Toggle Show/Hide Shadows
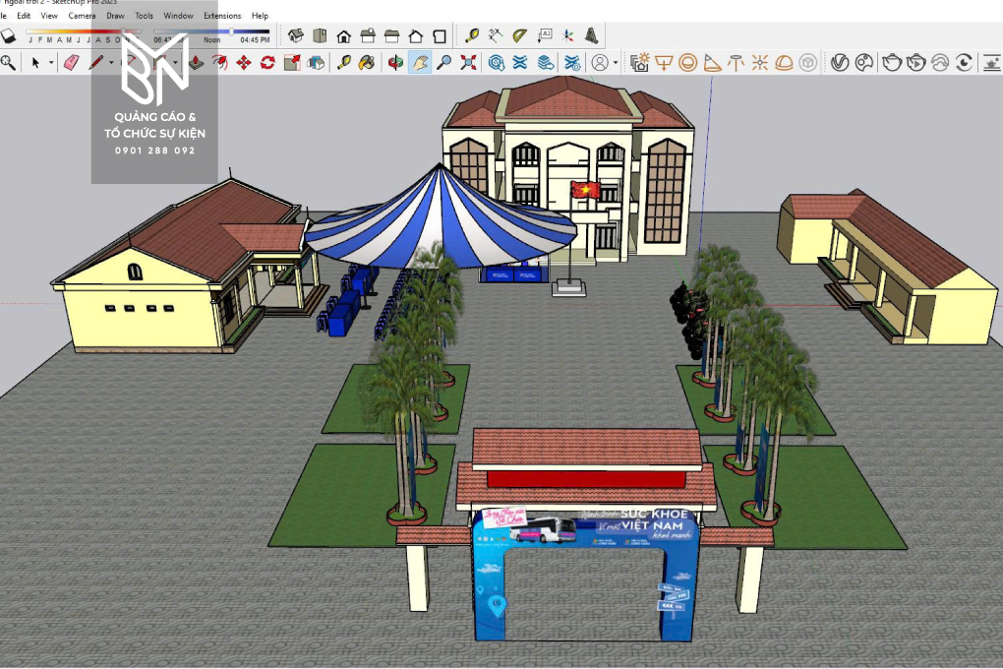The image size is (1003, 669). pos(9,36)
